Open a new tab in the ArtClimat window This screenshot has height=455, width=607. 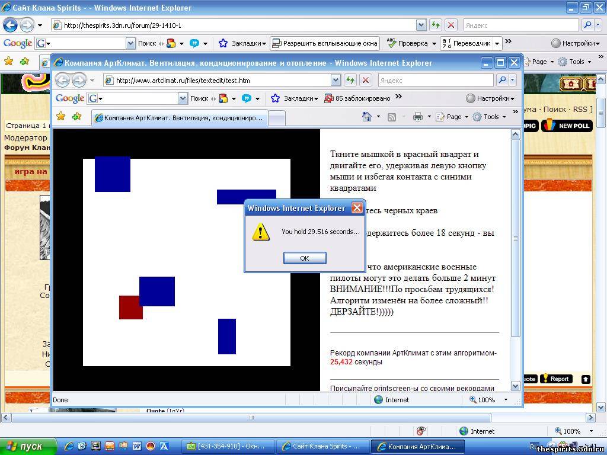click(x=277, y=118)
